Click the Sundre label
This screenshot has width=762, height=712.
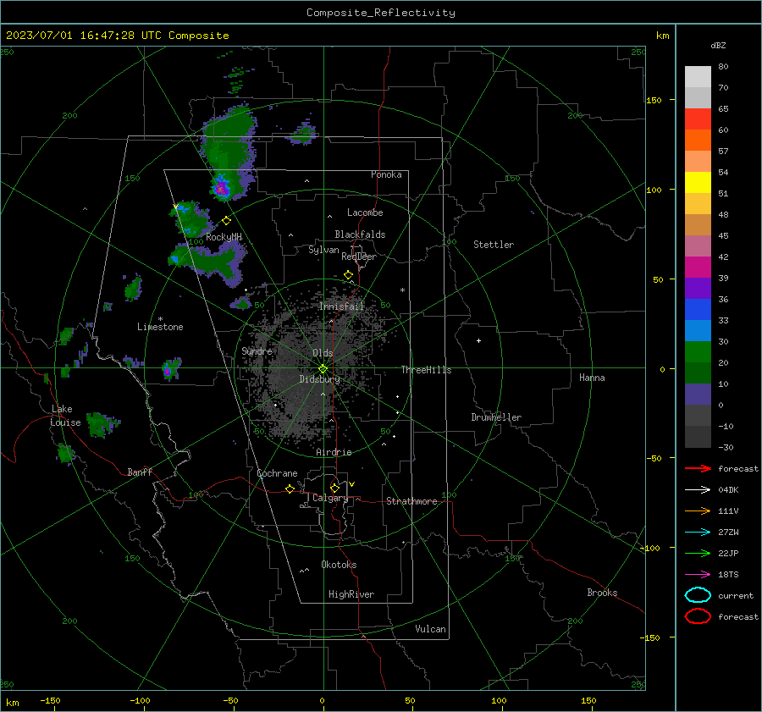257,350
